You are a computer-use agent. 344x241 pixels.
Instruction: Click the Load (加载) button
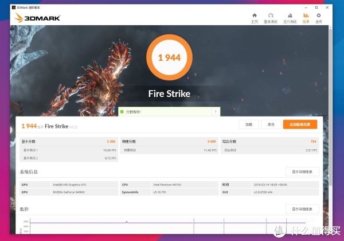(249, 125)
